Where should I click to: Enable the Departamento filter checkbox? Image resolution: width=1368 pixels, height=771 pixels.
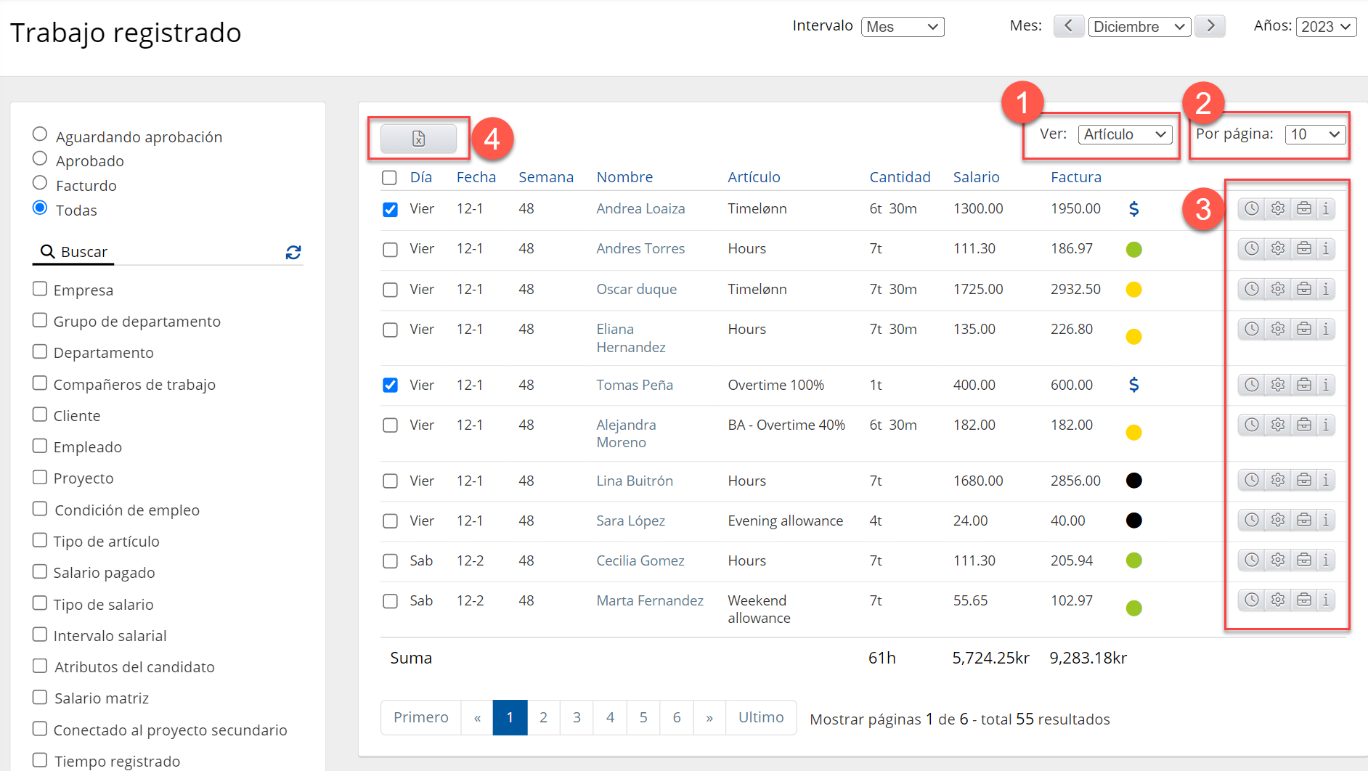40,351
